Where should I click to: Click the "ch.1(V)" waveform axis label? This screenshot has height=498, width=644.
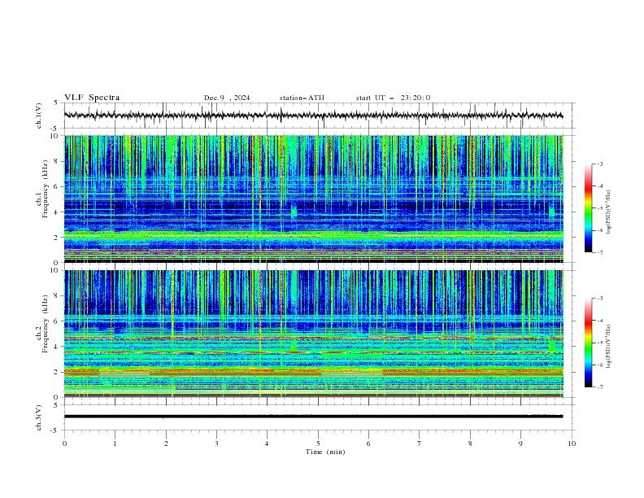(x=39, y=116)
